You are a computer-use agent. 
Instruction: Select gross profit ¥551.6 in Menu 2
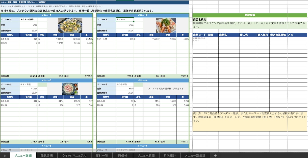[183, 76]
